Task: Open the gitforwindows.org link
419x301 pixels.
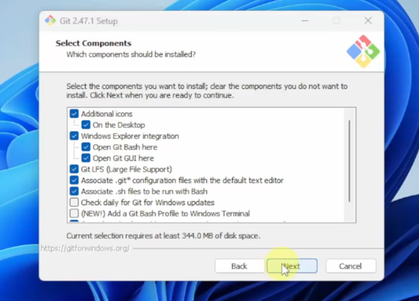Action: [85, 248]
